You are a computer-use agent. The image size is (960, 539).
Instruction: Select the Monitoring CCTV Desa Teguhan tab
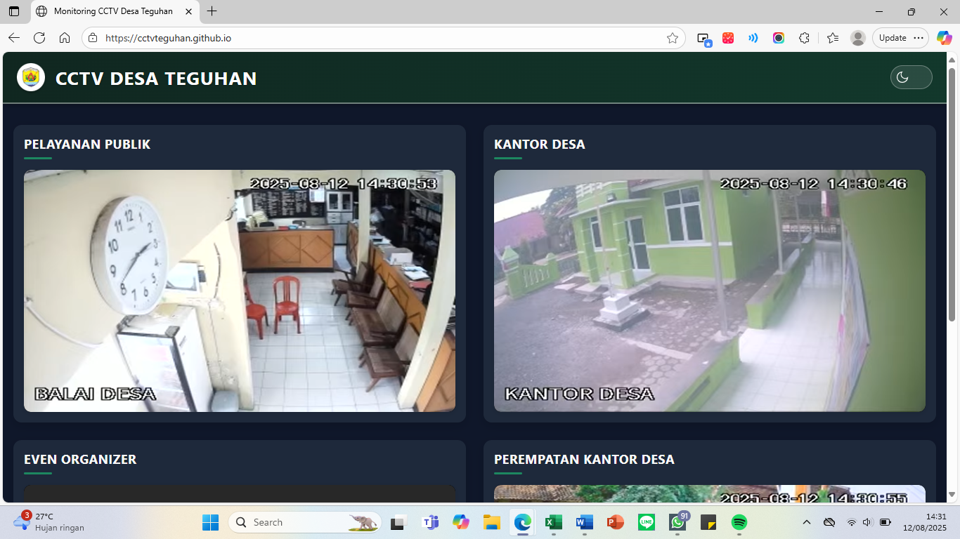pyautogui.click(x=114, y=11)
